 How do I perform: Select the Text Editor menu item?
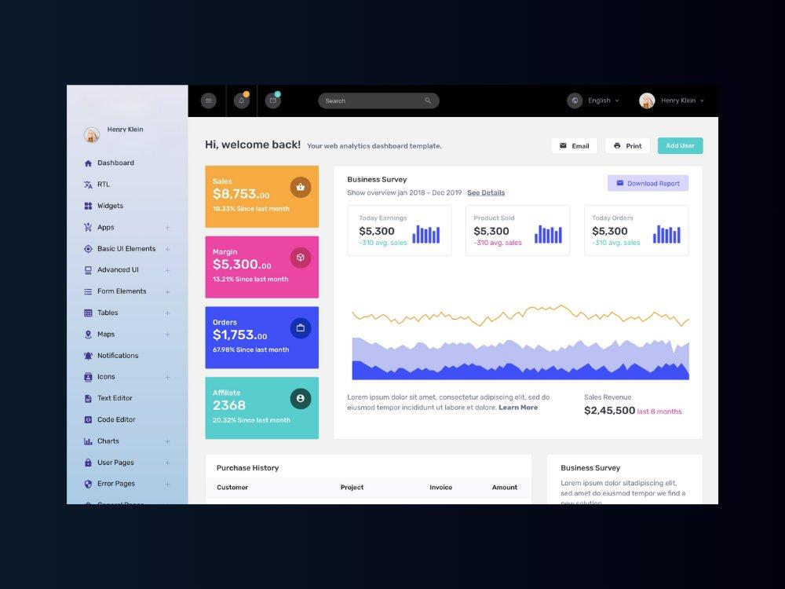click(x=115, y=398)
